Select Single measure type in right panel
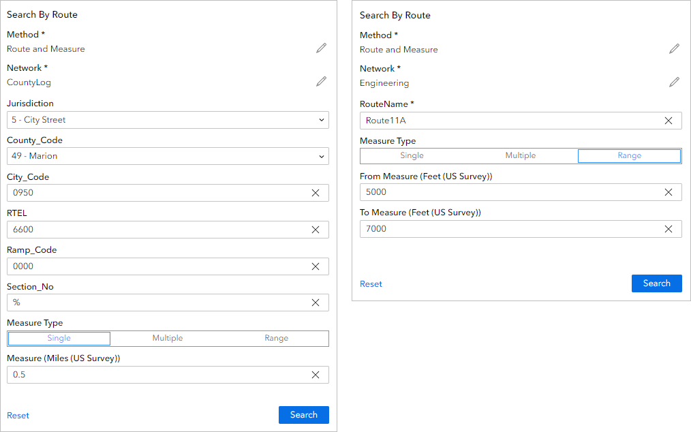Image resolution: width=691 pixels, height=432 pixels. (x=412, y=155)
